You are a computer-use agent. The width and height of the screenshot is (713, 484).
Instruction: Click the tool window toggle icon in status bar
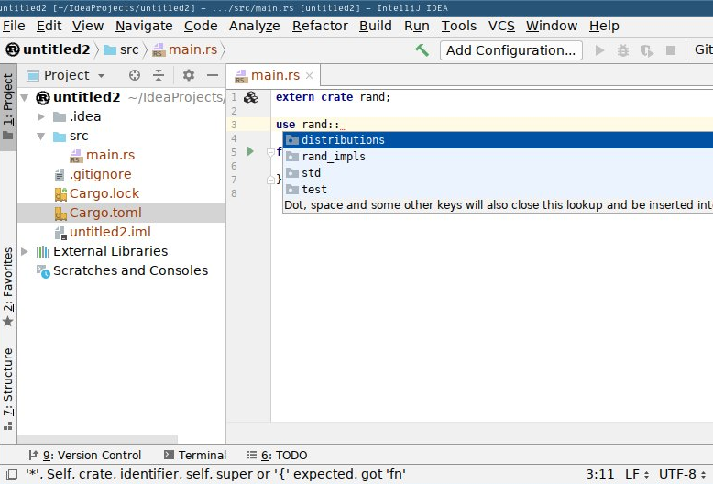[x=12, y=474]
